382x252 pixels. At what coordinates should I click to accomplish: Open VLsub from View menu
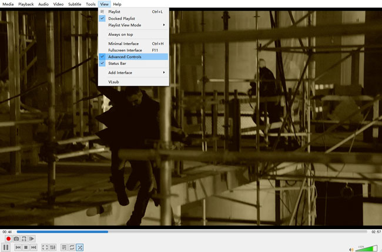[x=133, y=82]
